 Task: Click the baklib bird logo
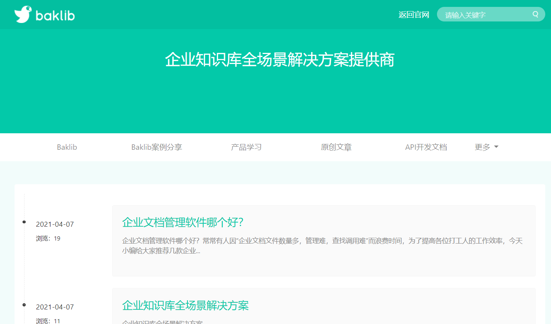click(x=23, y=15)
